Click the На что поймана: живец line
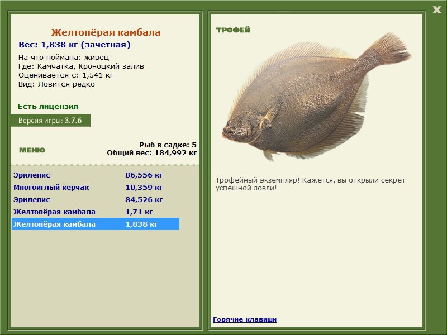The height and width of the screenshot is (335, 447). click(63, 57)
